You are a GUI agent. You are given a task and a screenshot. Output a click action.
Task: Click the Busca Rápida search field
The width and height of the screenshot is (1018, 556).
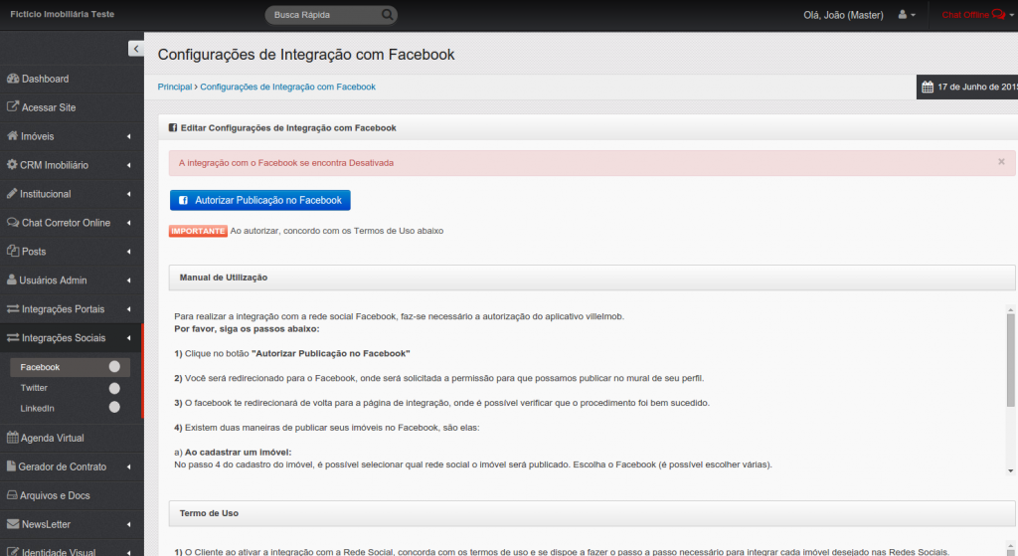point(331,14)
